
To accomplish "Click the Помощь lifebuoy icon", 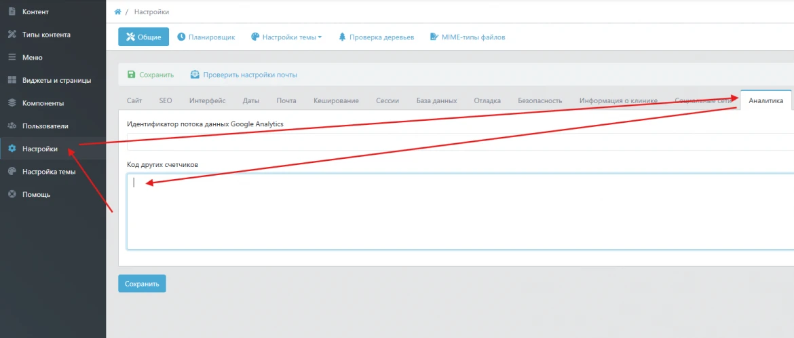I will pos(12,195).
